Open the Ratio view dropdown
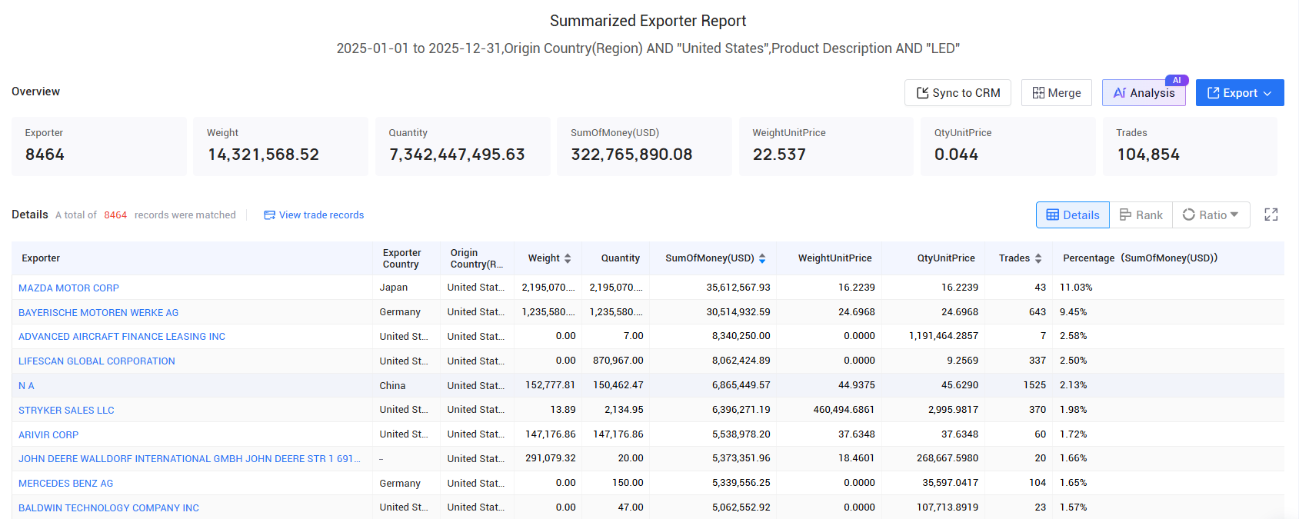This screenshot has height=519, width=1299. point(1211,215)
